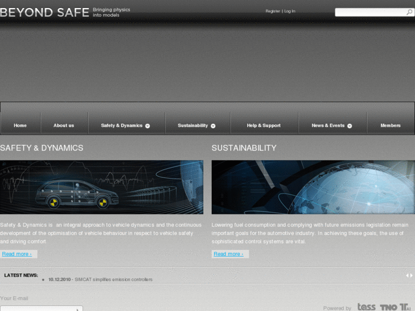Click the BEYOND SAFE site logo

point(45,13)
